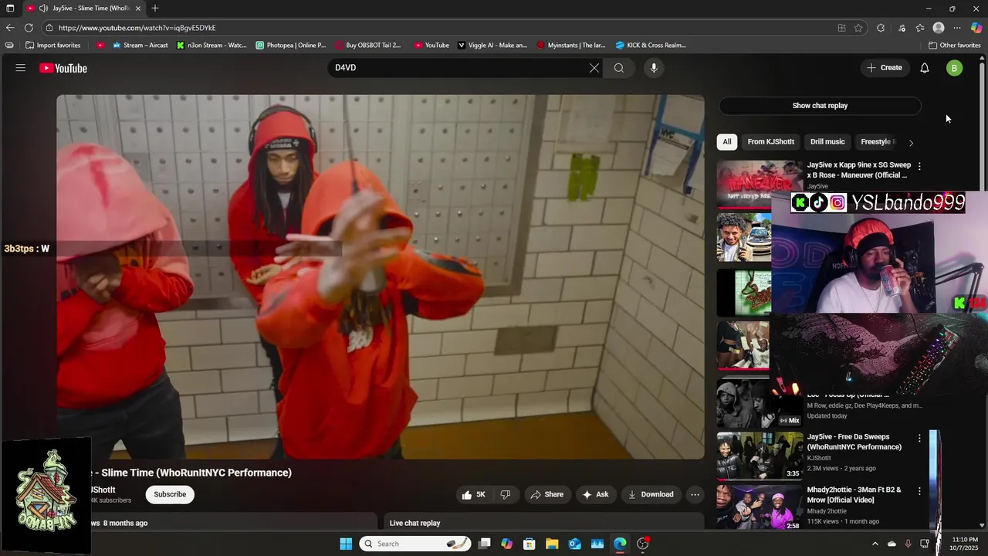Open the Free Da Sweeps video thumbnail
The image size is (988, 556).
click(x=760, y=456)
